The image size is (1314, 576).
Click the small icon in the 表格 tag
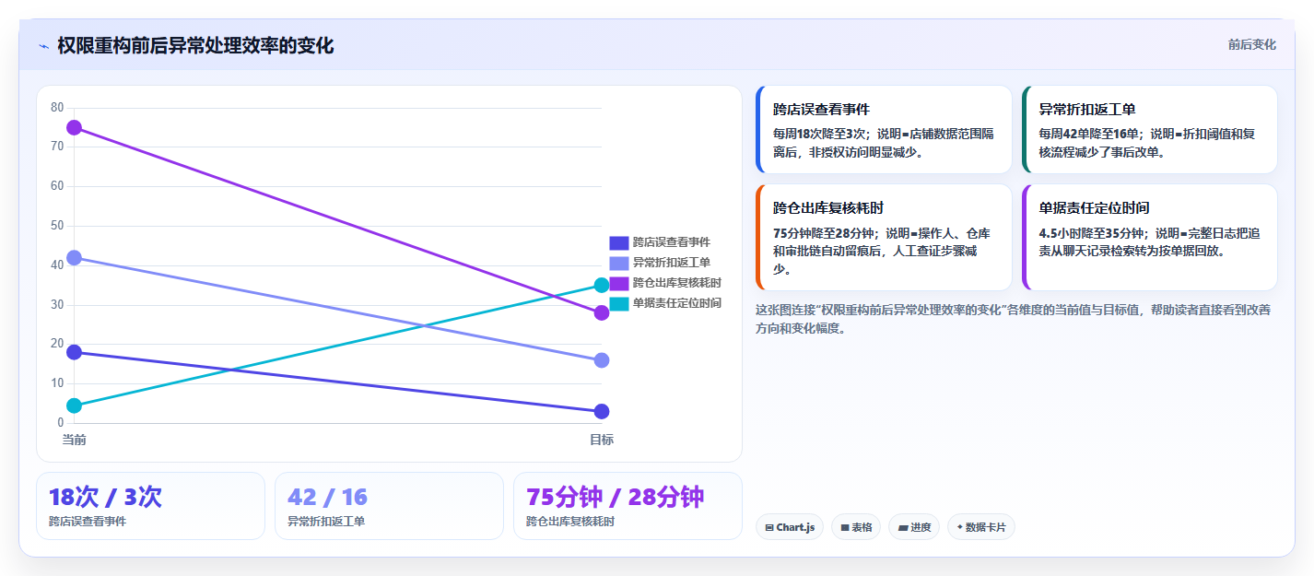click(844, 528)
